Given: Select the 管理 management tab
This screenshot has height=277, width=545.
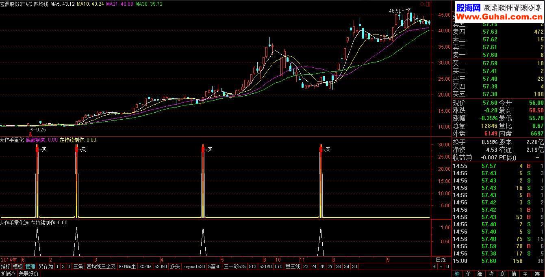Looking at the screenshot, I should [30, 266].
